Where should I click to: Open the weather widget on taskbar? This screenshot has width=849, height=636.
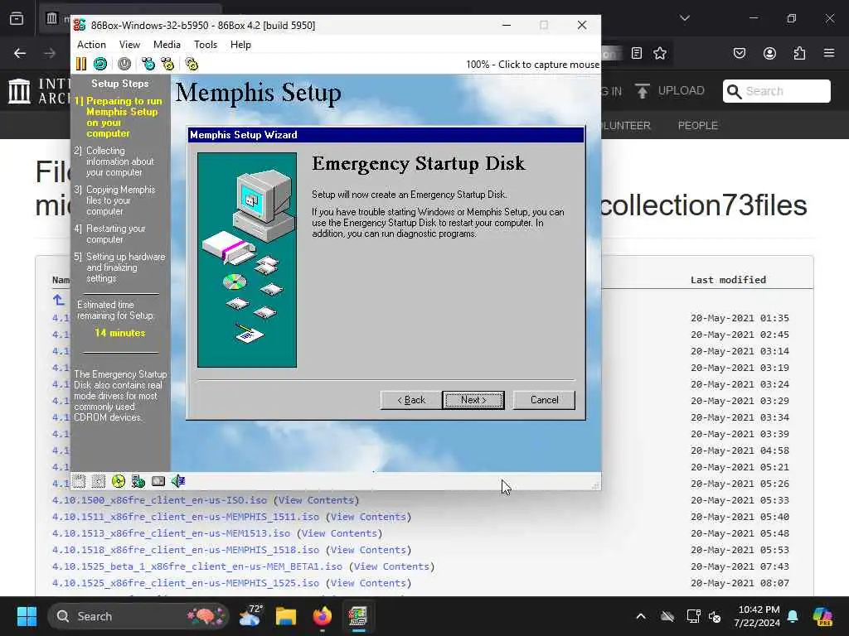pyautogui.click(x=250, y=616)
